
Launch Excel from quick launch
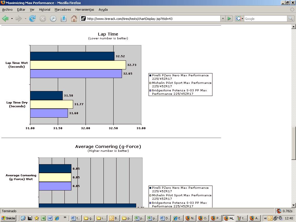pyautogui.click(x=43, y=218)
